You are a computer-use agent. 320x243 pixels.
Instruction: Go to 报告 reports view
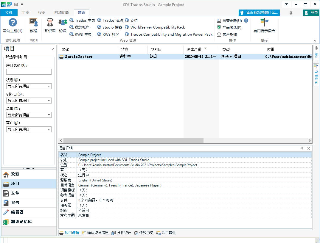tap(29, 203)
